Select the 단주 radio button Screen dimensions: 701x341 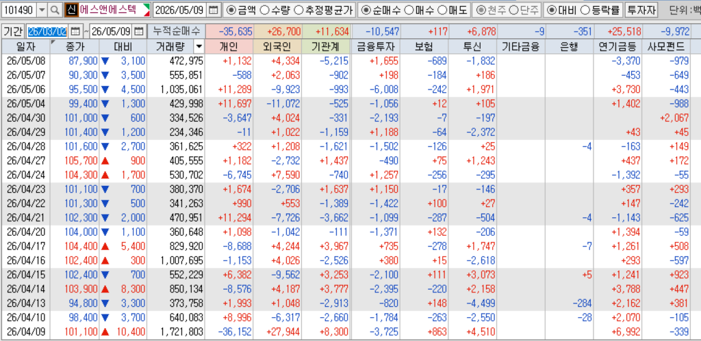click(x=514, y=10)
